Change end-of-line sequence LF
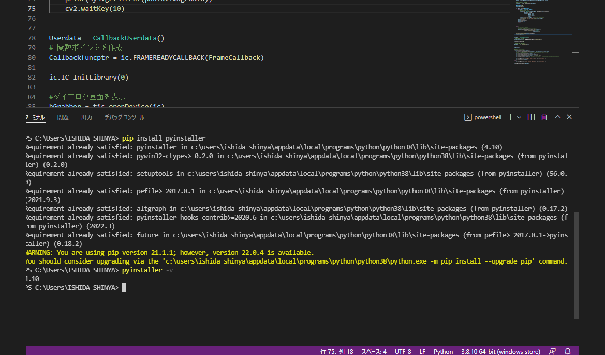This screenshot has height=355, width=605. (x=422, y=351)
